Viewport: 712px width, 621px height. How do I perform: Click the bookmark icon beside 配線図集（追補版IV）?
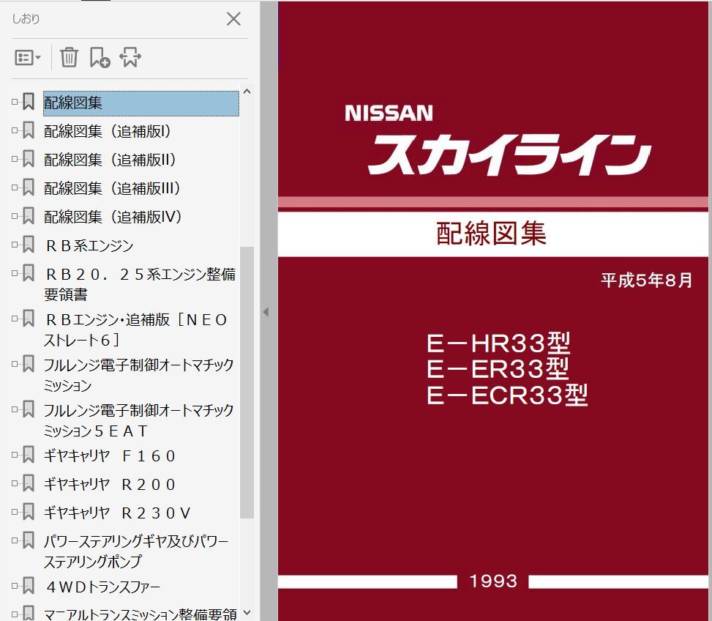pyautogui.click(x=29, y=217)
